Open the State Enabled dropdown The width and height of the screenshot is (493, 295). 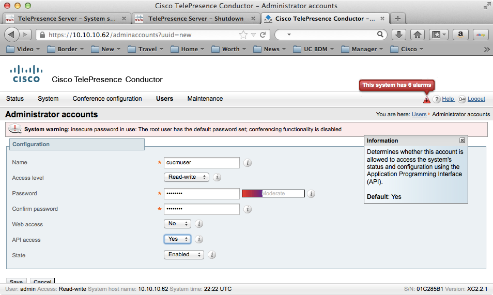[184, 254]
